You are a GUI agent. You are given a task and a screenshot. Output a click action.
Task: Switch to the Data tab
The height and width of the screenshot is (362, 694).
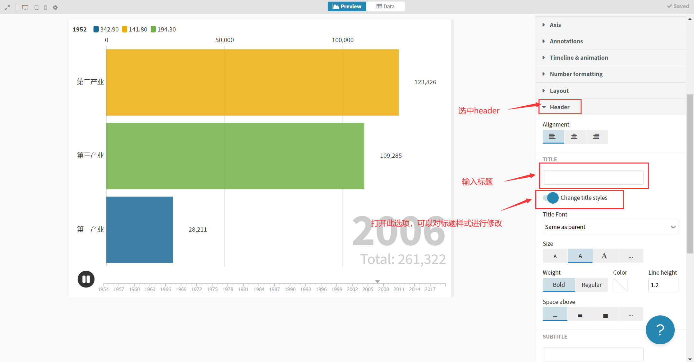pos(385,6)
